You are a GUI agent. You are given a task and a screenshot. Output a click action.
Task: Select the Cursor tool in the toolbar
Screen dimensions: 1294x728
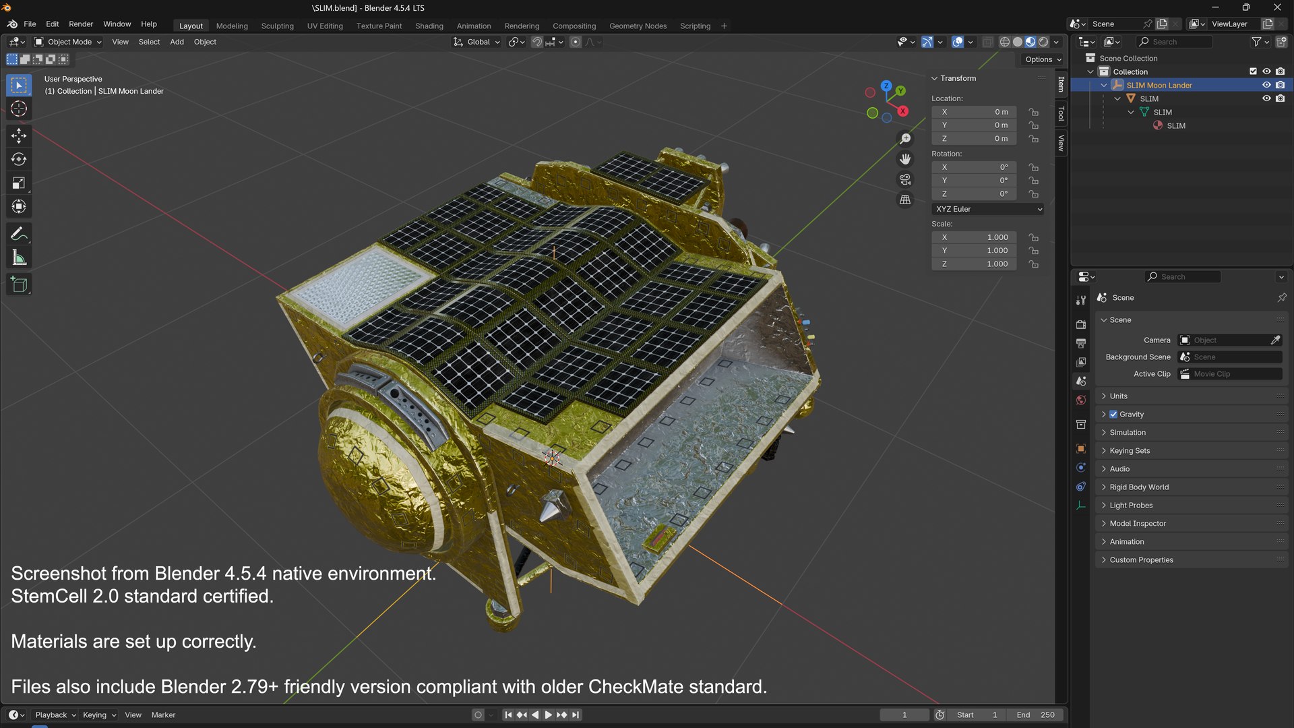coord(19,109)
